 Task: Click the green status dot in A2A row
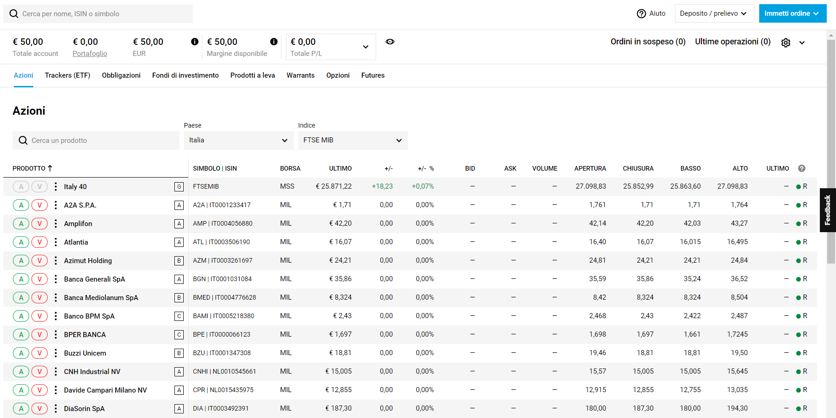coord(799,205)
